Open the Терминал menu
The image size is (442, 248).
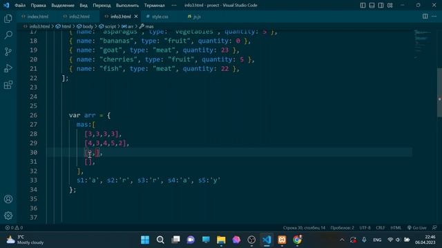tap(154, 6)
